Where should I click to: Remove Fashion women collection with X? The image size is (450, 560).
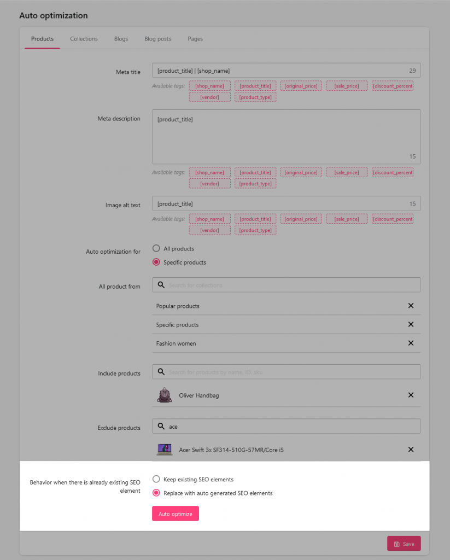411,343
